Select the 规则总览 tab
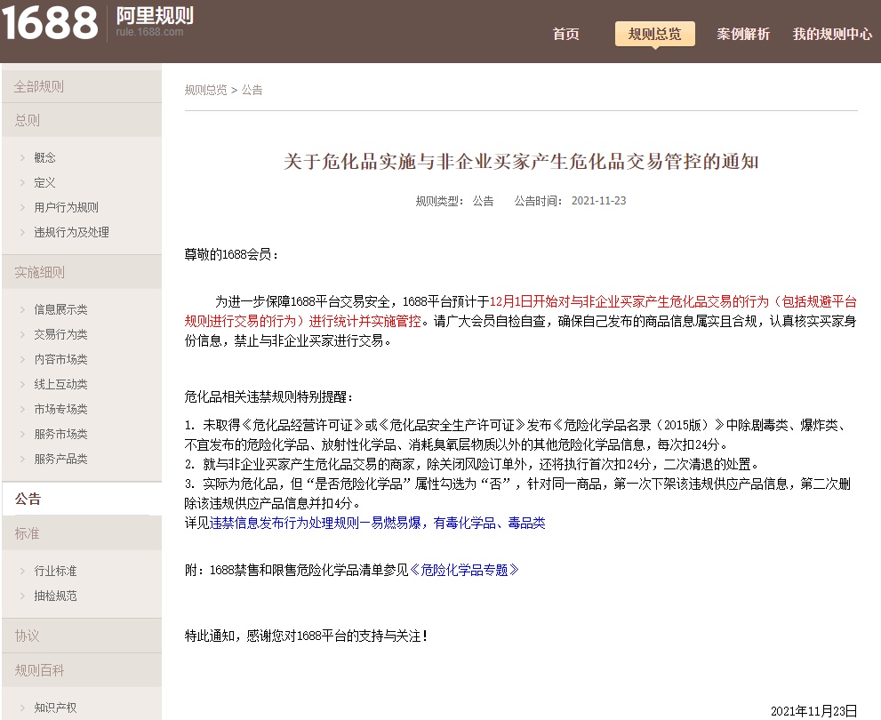The image size is (881, 720). 654,35
